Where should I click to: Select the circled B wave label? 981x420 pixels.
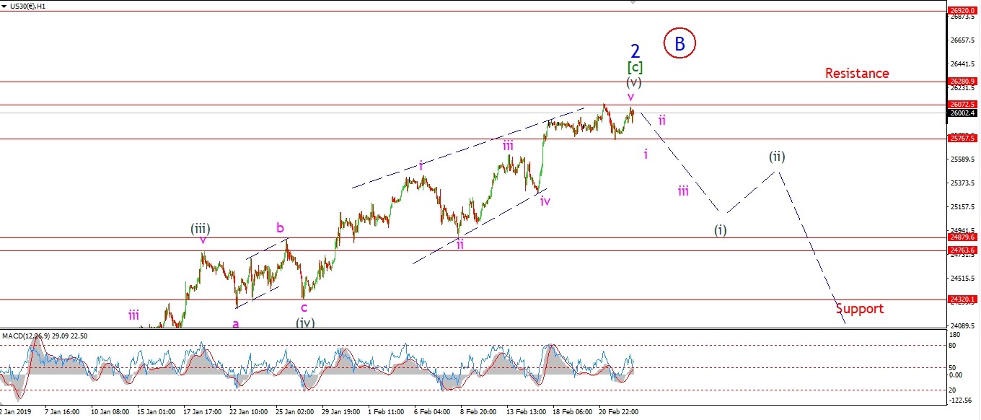click(x=679, y=43)
